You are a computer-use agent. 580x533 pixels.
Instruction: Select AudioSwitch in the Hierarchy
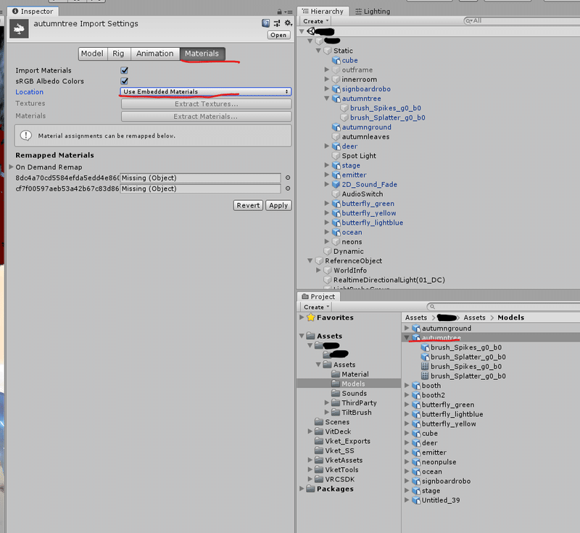(x=362, y=194)
